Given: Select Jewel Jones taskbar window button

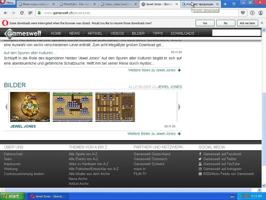Looking at the screenshot, I should click(x=48, y=196).
